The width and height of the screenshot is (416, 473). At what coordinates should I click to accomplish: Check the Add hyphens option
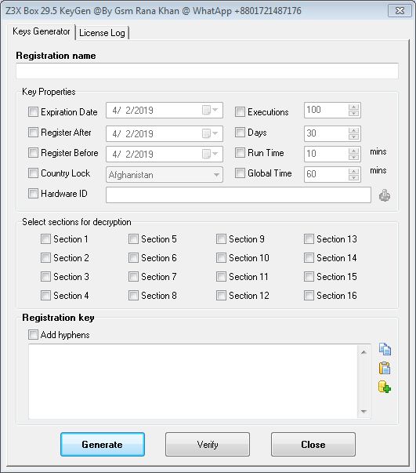point(33,334)
